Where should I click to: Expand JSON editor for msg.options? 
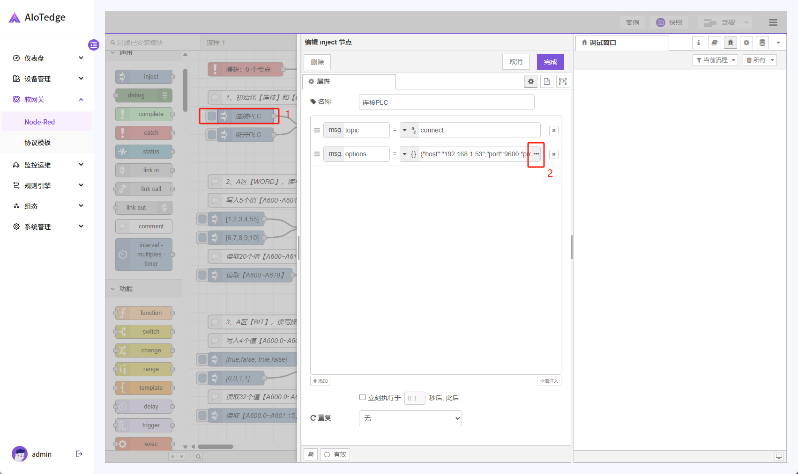536,154
